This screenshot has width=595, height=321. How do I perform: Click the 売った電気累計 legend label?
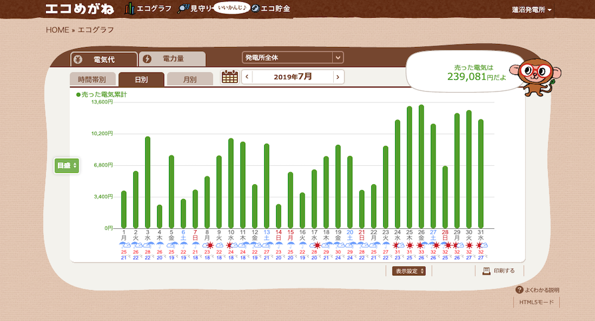pos(102,95)
